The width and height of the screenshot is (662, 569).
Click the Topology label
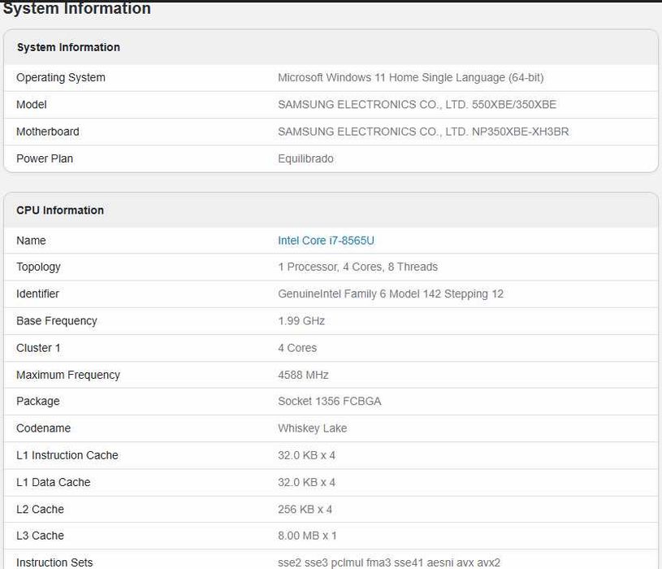tap(38, 267)
